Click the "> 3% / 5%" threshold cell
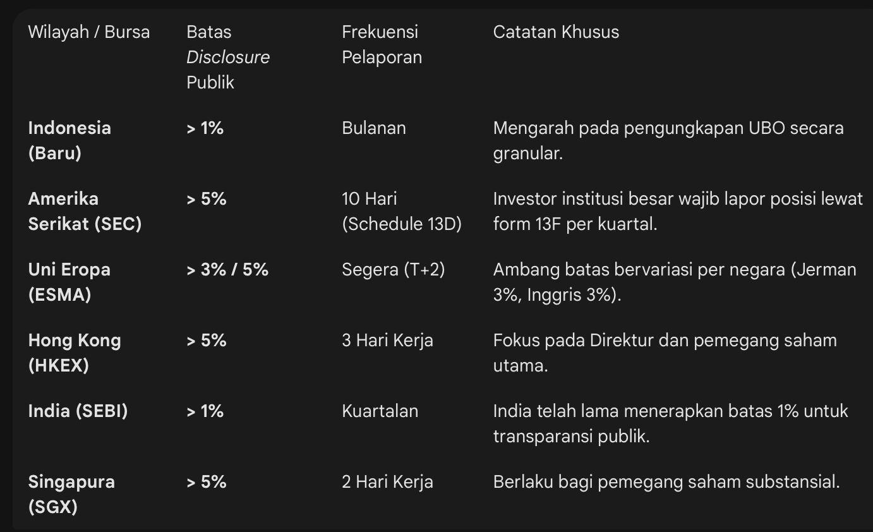 227,270
